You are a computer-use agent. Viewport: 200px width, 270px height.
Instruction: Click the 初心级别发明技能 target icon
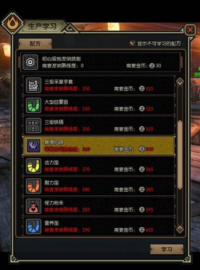[x=30, y=62]
